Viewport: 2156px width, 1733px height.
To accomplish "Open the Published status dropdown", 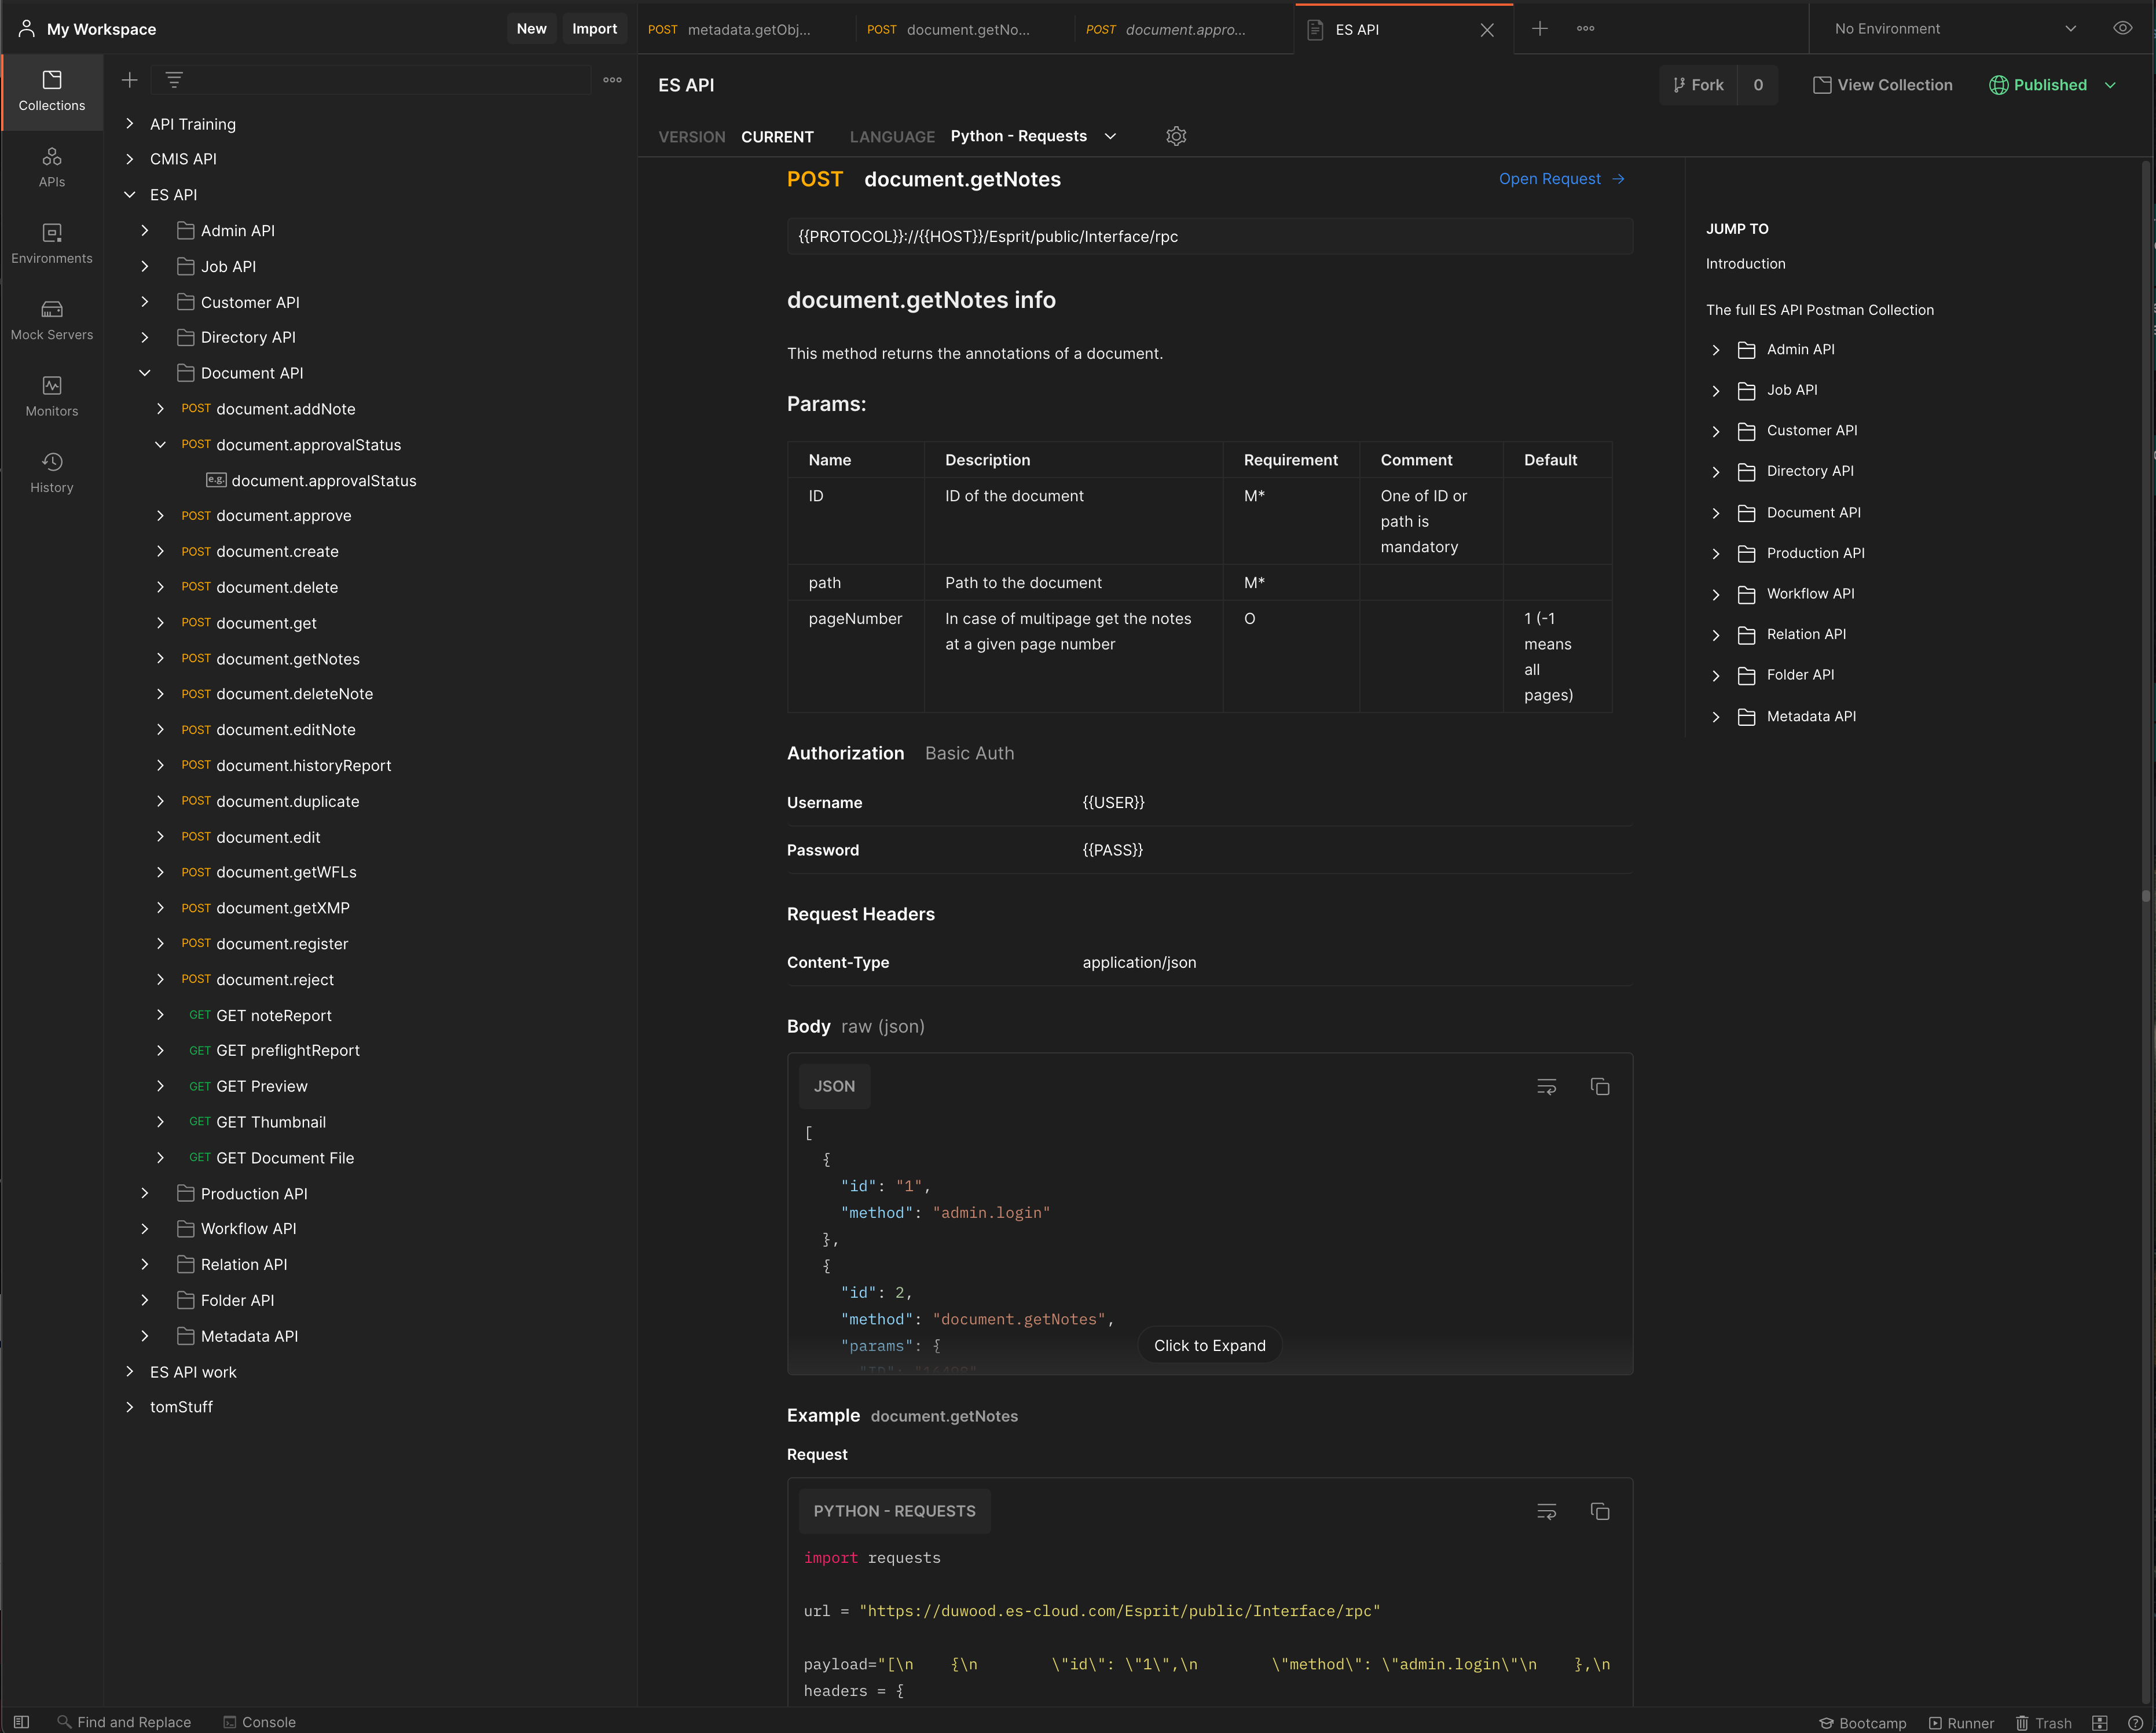I will [x=2052, y=85].
